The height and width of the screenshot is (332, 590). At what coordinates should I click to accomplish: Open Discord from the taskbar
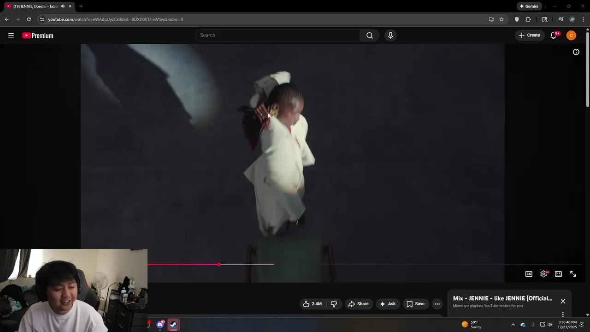[160, 325]
